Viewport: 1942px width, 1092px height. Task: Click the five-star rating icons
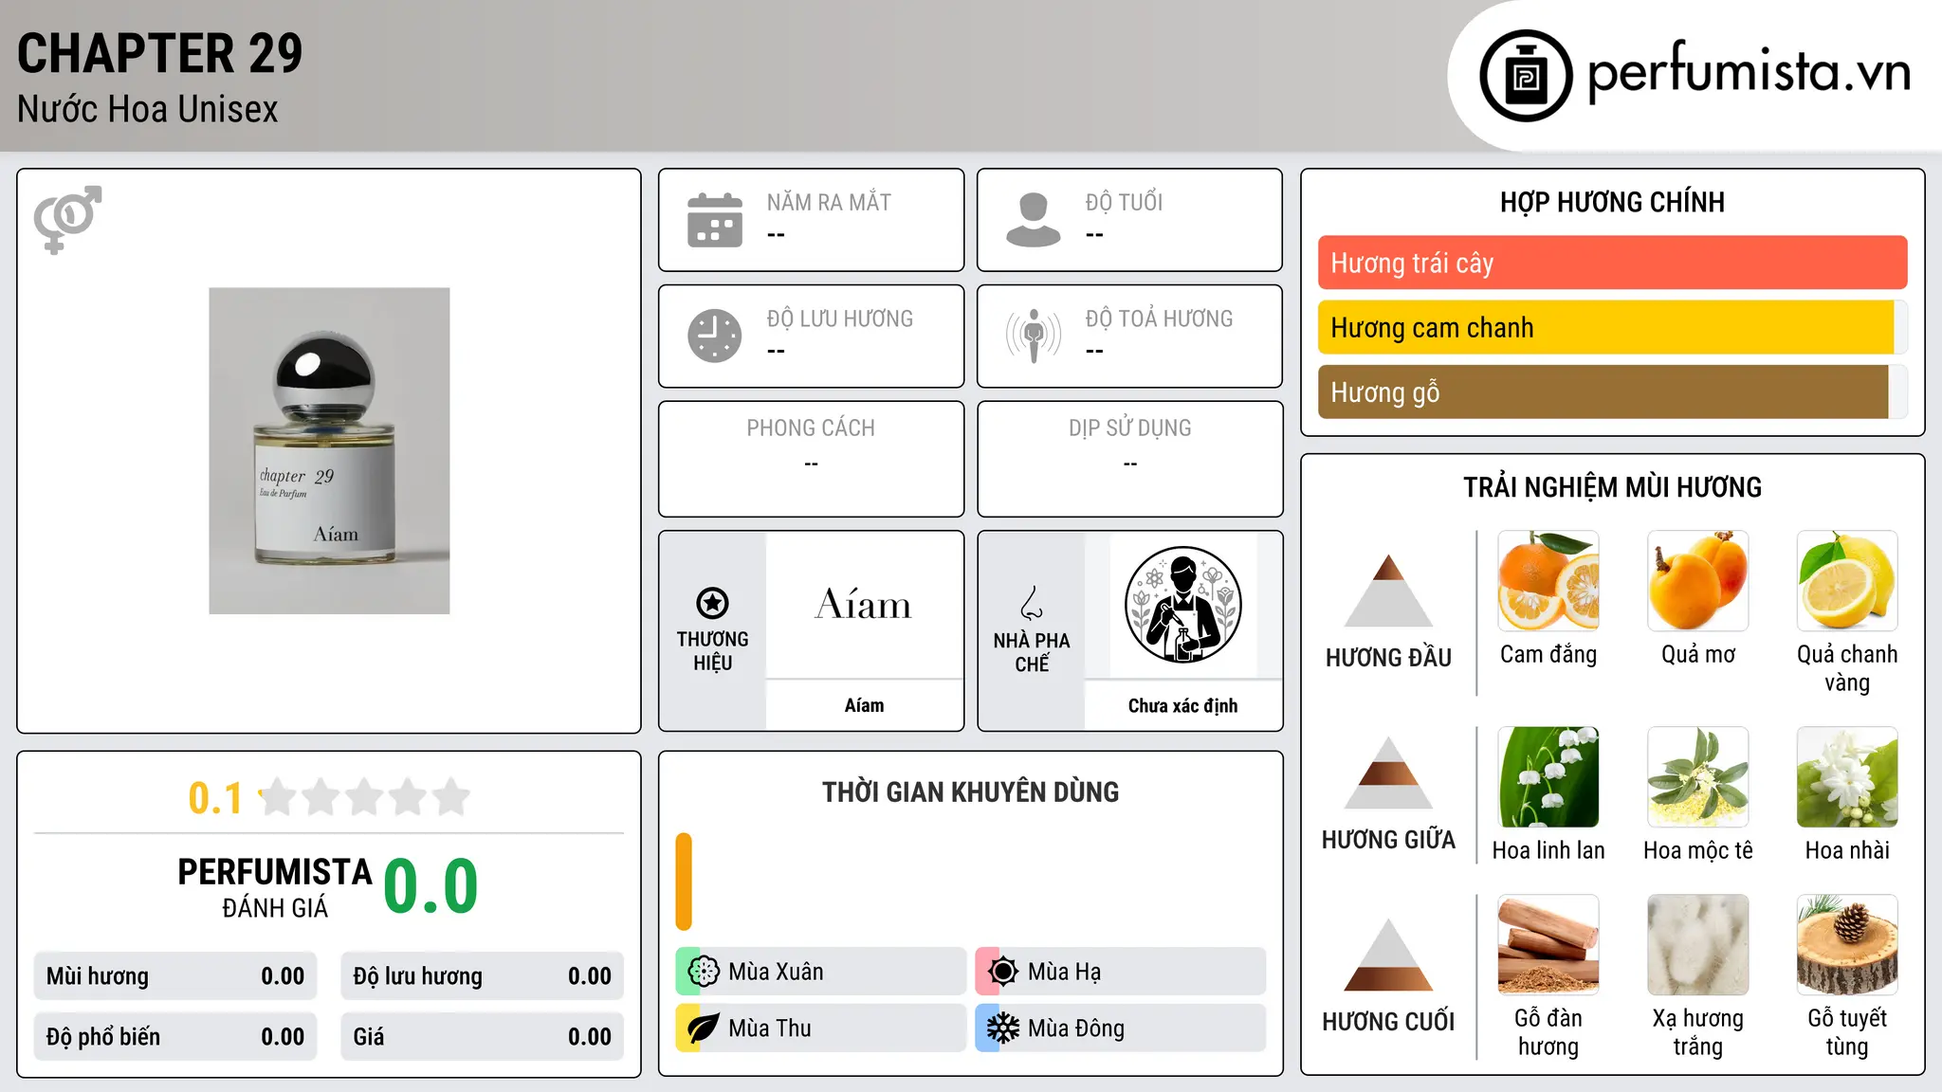click(x=364, y=797)
